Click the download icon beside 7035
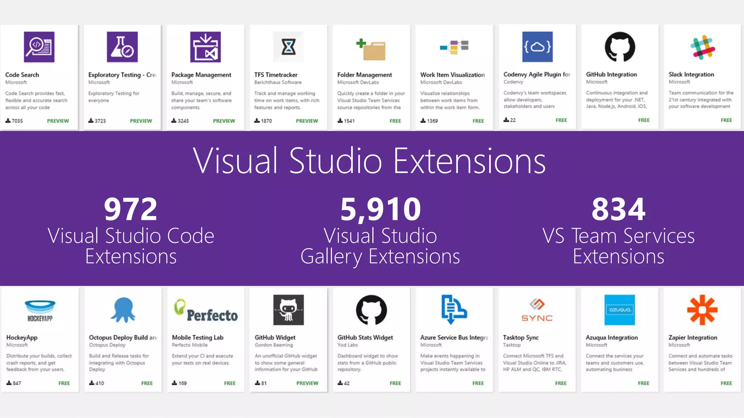 pyautogui.click(x=8, y=120)
